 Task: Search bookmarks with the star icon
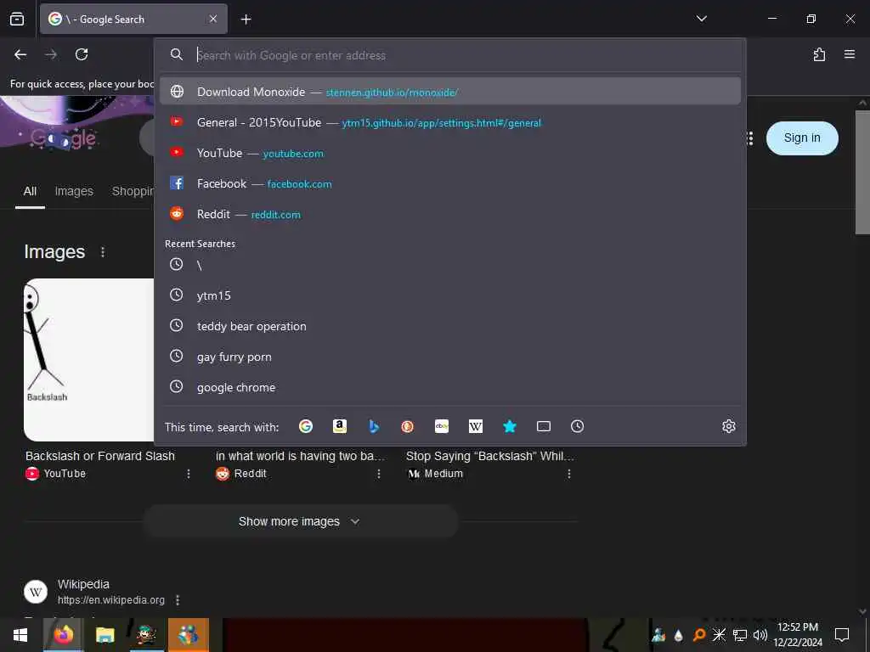[510, 426]
